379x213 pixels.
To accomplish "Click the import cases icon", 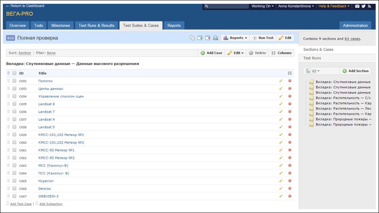I will point(200,38).
